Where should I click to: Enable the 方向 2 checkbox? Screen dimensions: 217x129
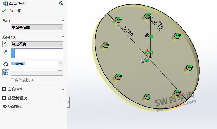(x=4, y=89)
